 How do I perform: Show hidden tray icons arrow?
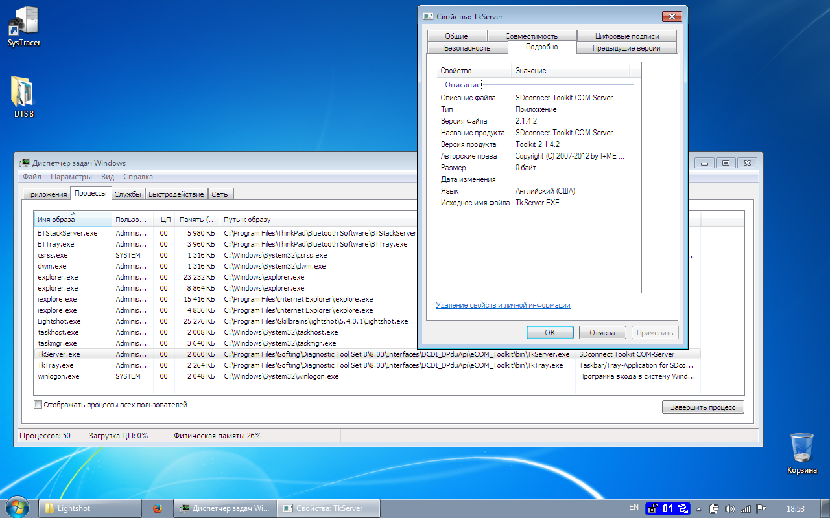699,508
